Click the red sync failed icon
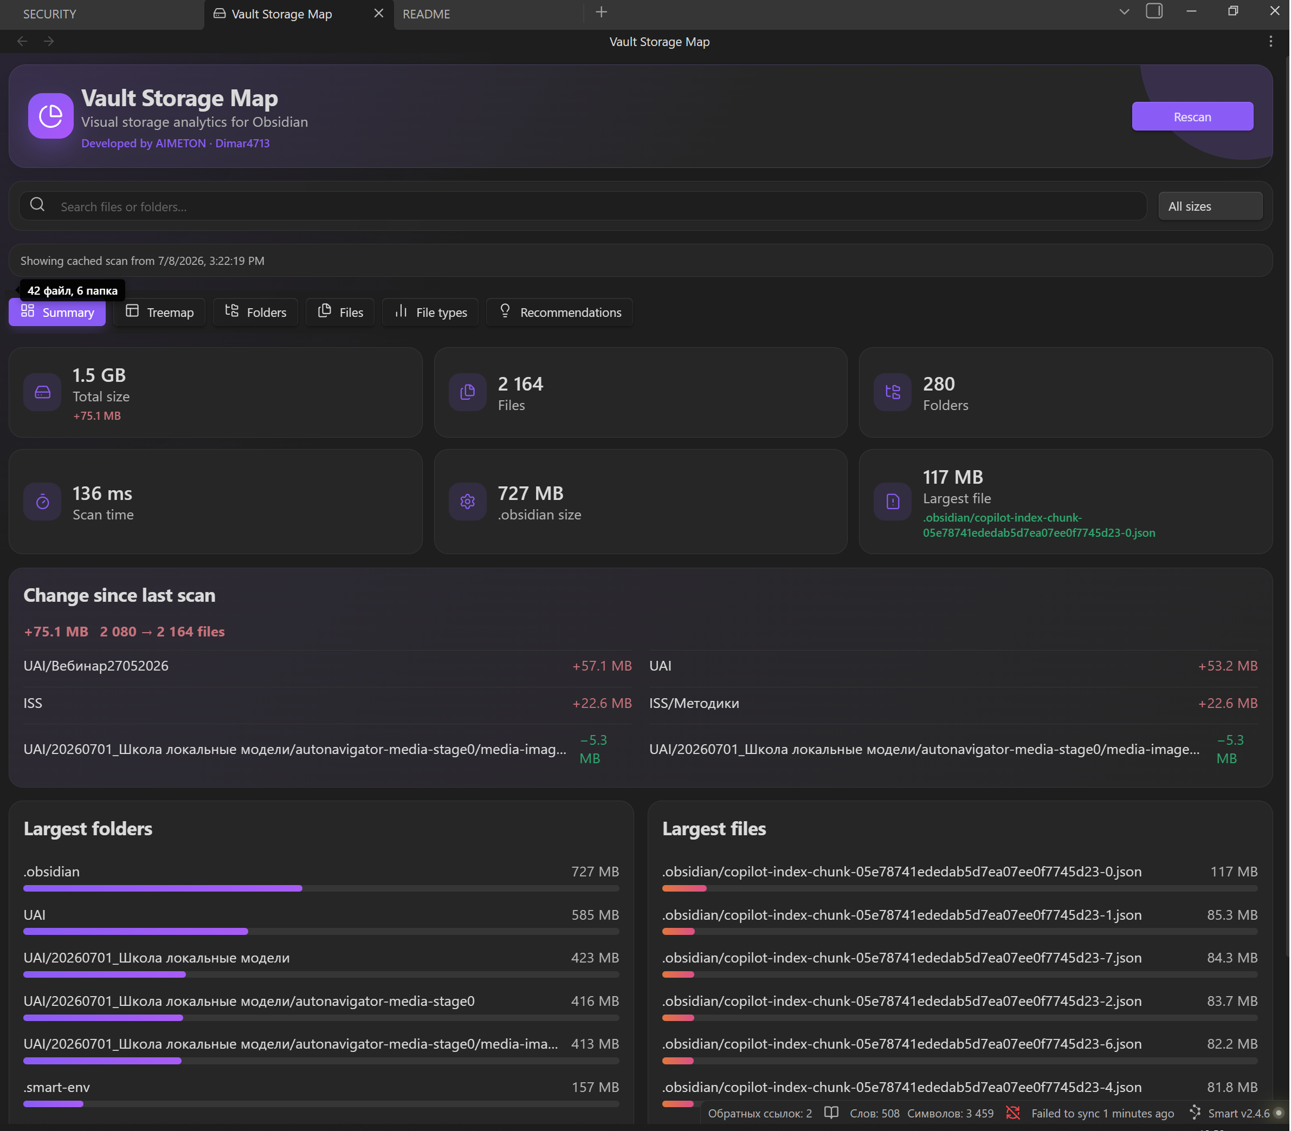 [x=1013, y=1113]
